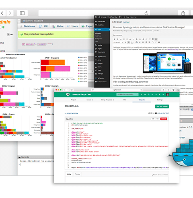Open the SQL tab in phpMyAdmin
193x198 pixels.
(43, 26)
